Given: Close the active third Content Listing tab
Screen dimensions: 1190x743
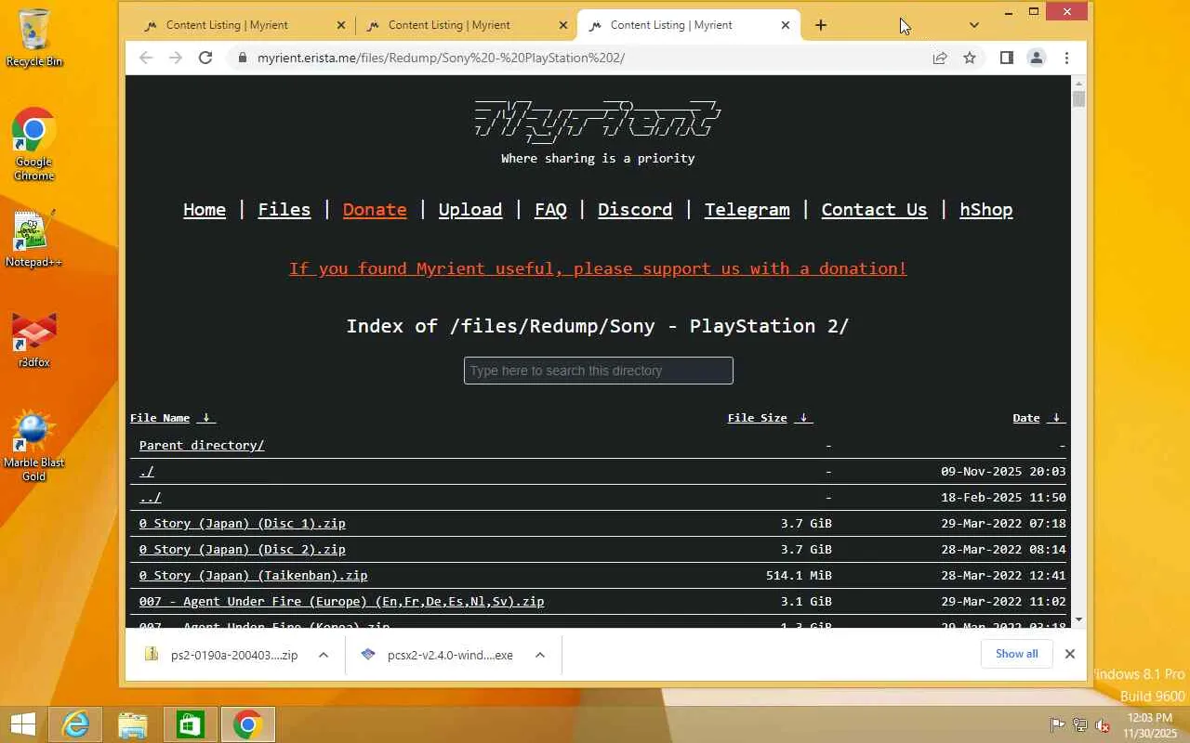Looking at the screenshot, I should click(x=786, y=25).
